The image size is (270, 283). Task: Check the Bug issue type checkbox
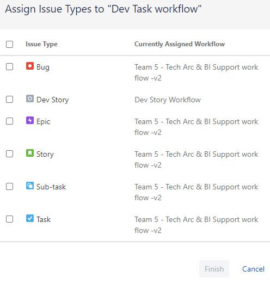(x=9, y=66)
